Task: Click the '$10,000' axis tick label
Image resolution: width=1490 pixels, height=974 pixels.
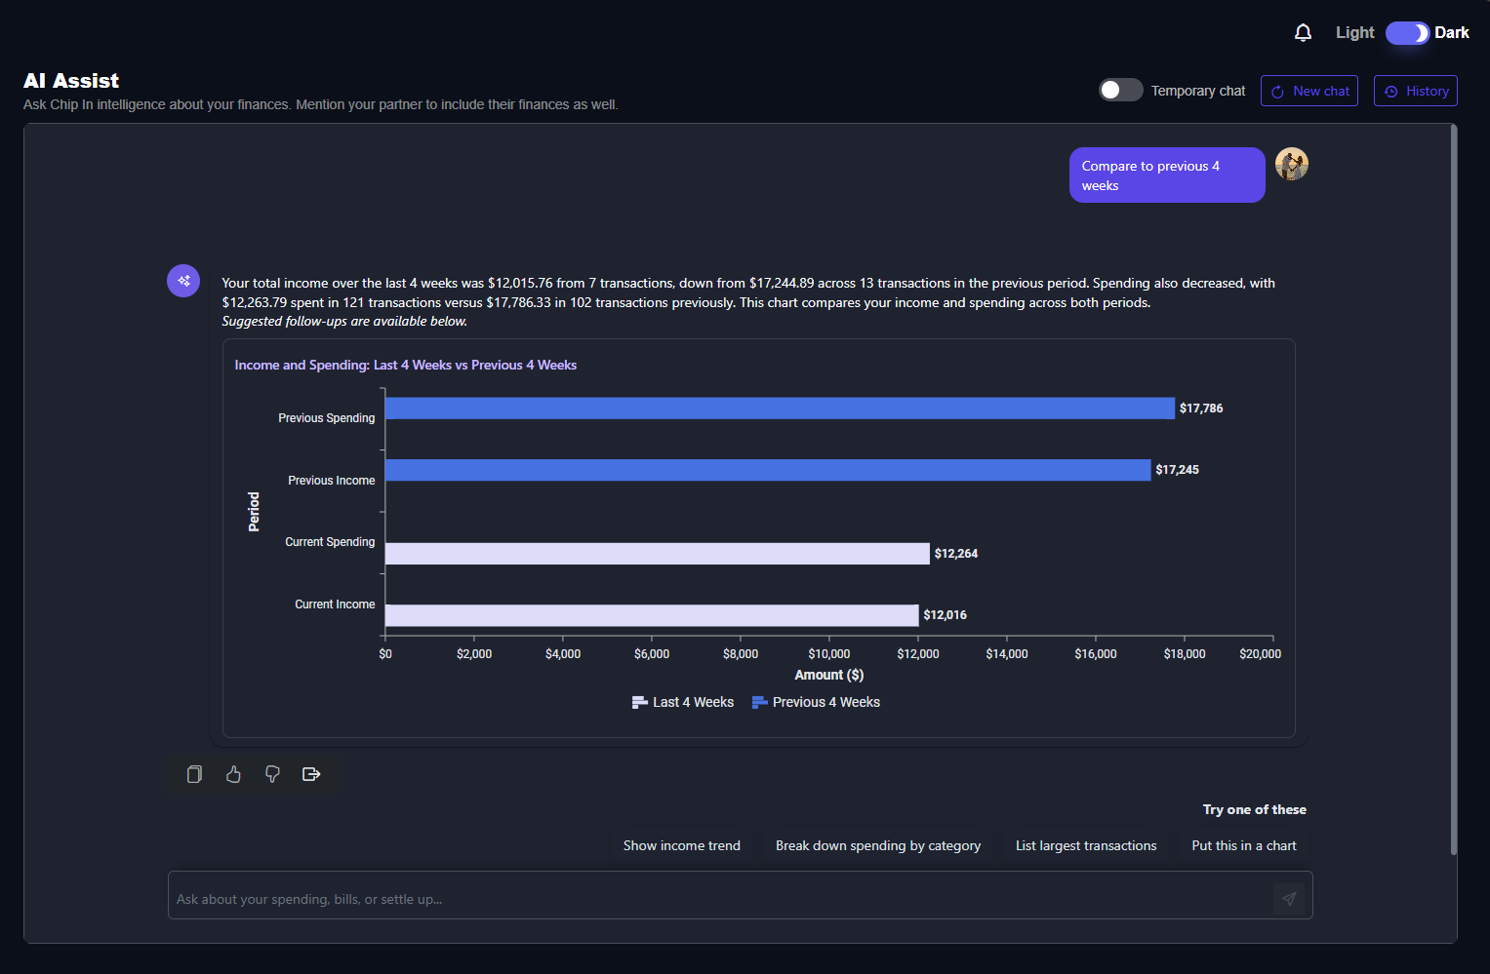Action: point(829,654)
